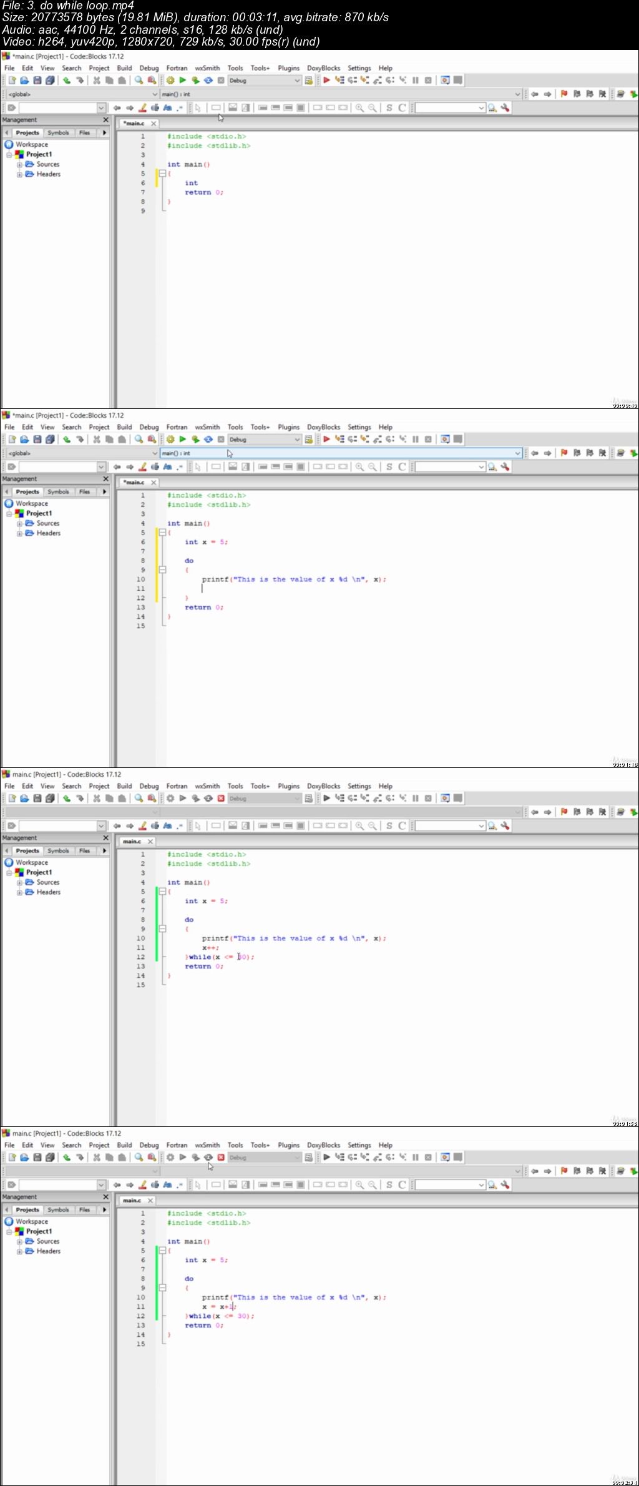This screenshot has height=1486, width=639.
Task: Click Build and run icon in frame with empty do block
Action: pos(195,440)
